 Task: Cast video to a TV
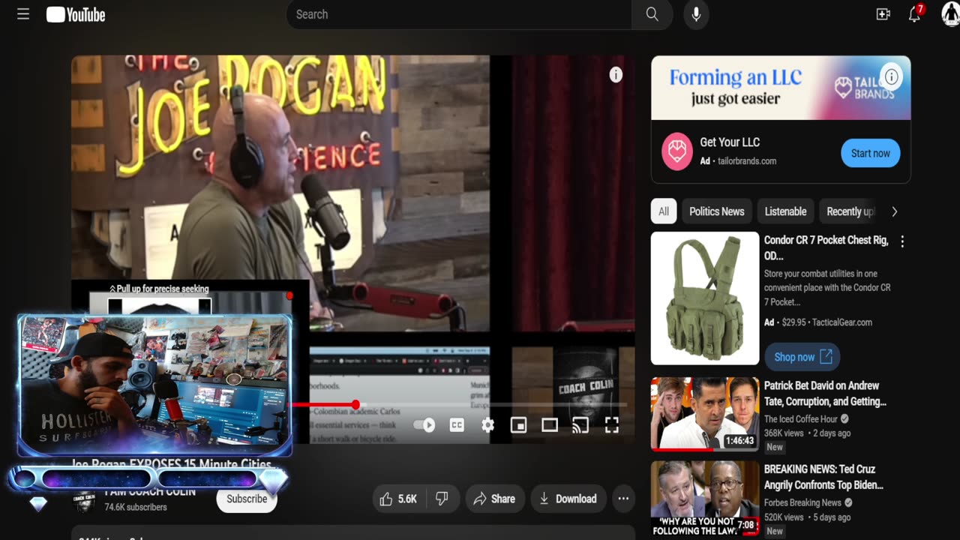tap(580, 425)
